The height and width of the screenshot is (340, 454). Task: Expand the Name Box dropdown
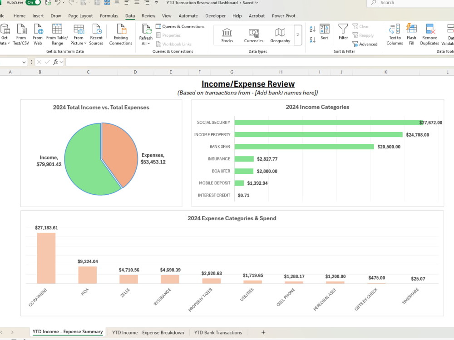click(x=24, y=62)
